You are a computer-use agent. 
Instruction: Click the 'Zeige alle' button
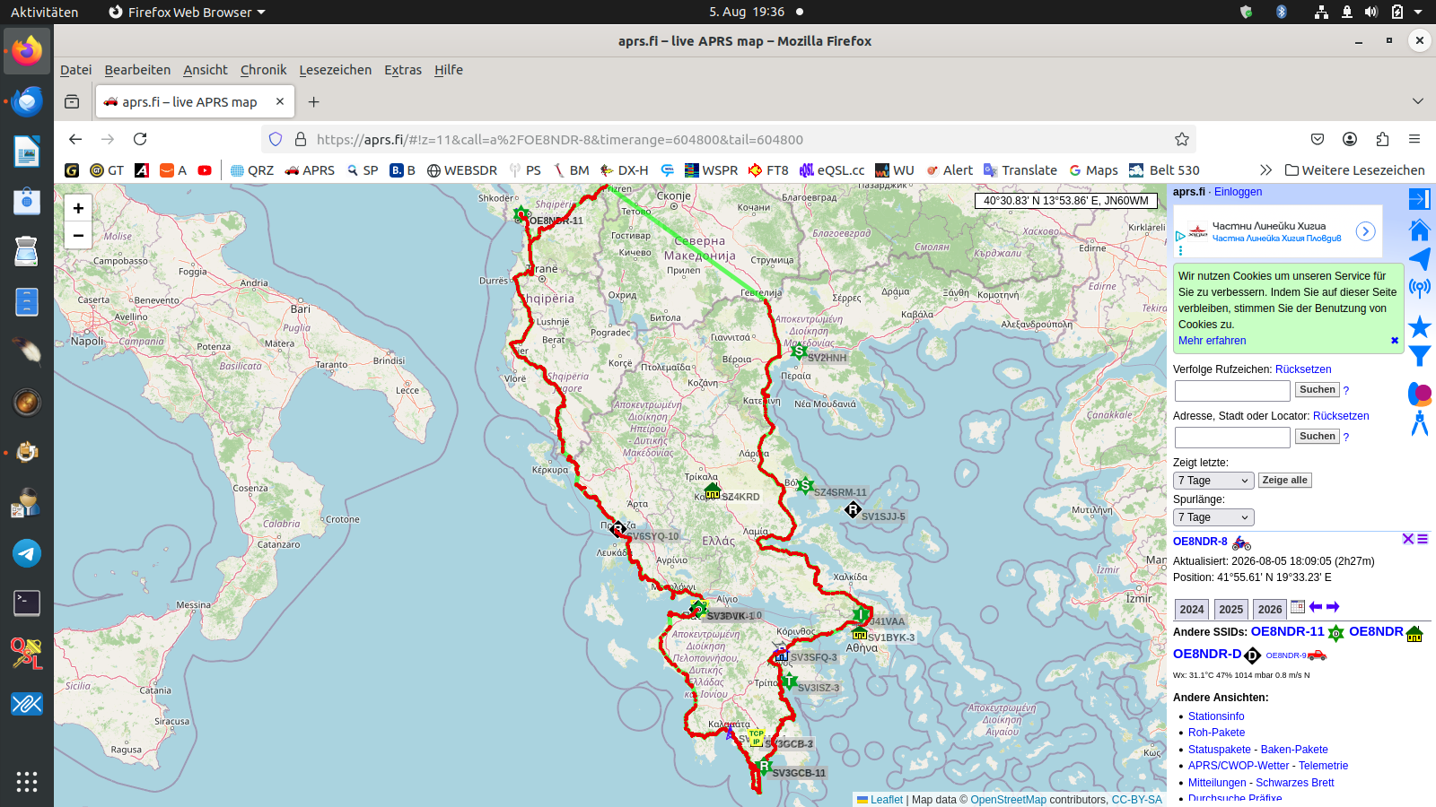tap(1284, 481)
